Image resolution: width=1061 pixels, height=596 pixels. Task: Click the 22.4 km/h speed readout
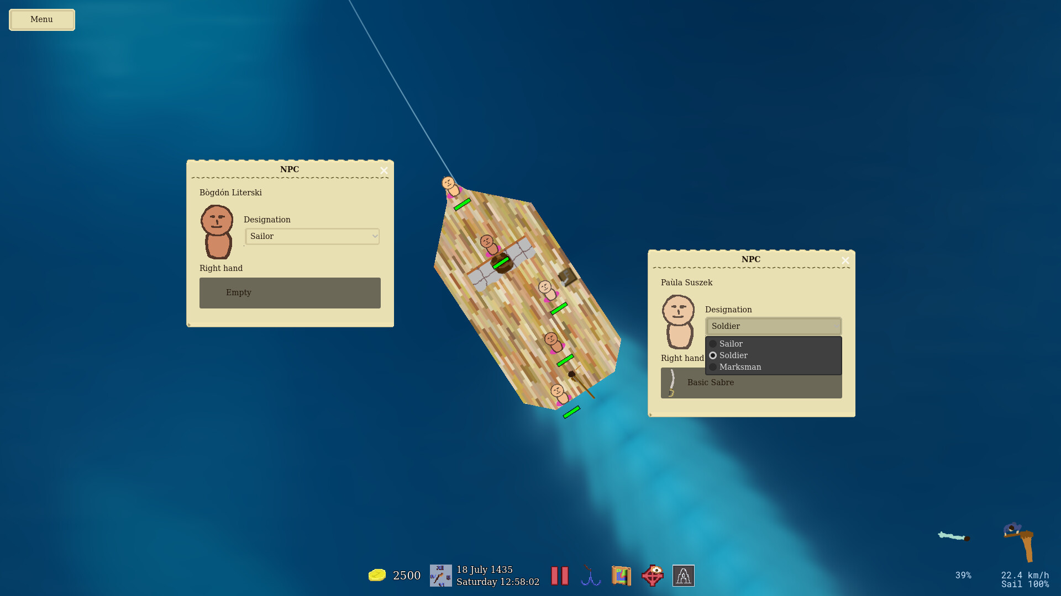[x=1025, y=575]
